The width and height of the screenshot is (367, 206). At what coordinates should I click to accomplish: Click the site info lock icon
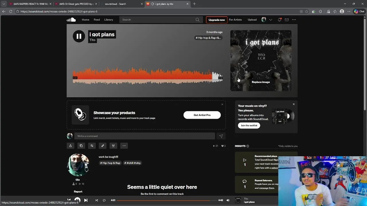(x=17, y=11)
